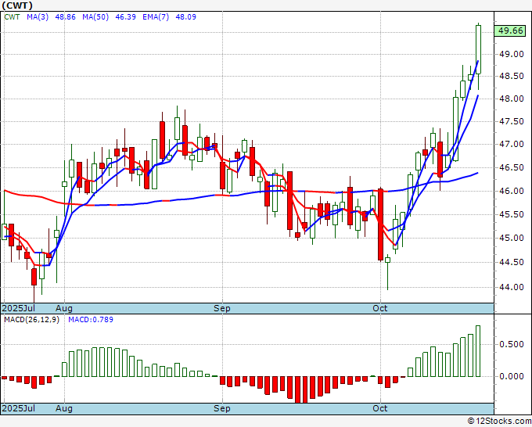
Task: Click the 44.00 price axis label
Action: [511, 287]
